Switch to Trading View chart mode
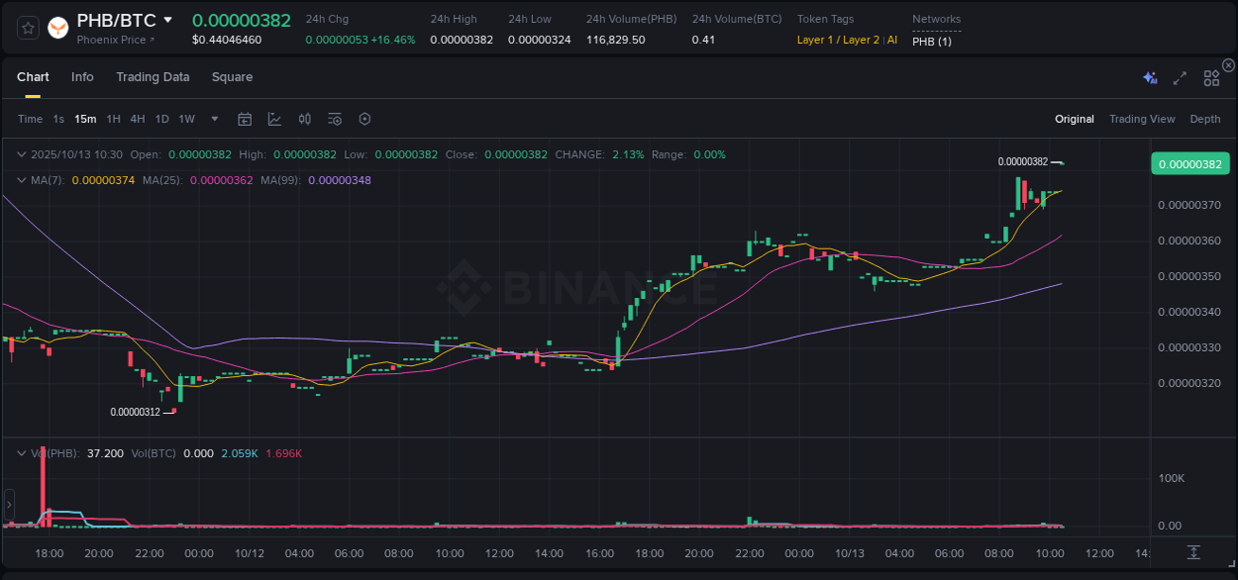This screenshot has height=580, width=1238. point(1142,119)
